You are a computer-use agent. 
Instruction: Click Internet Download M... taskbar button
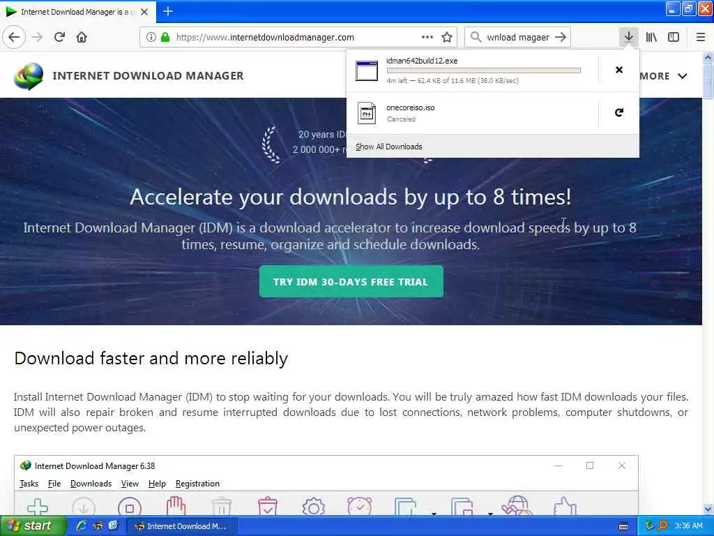[181, 526]
